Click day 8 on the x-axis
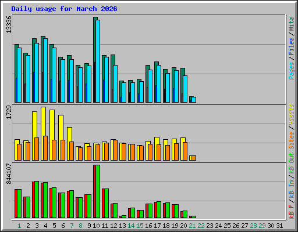Image resolution: width=298 pixels, height=232 pixels. click(80, 226)
